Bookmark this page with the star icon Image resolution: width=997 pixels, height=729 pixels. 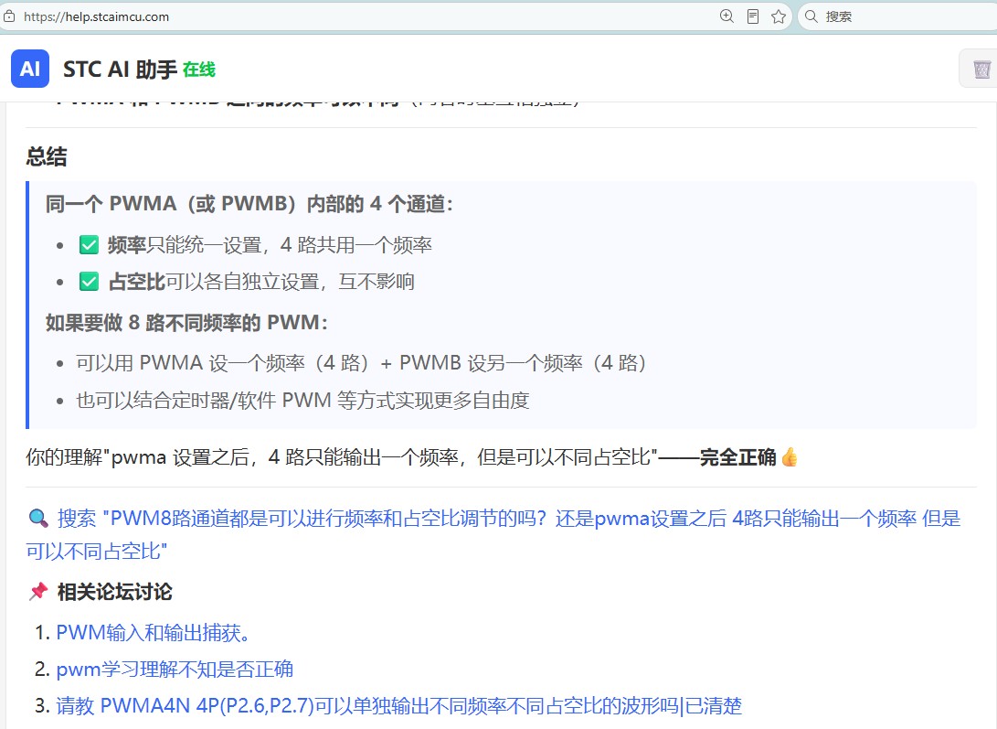779,16
